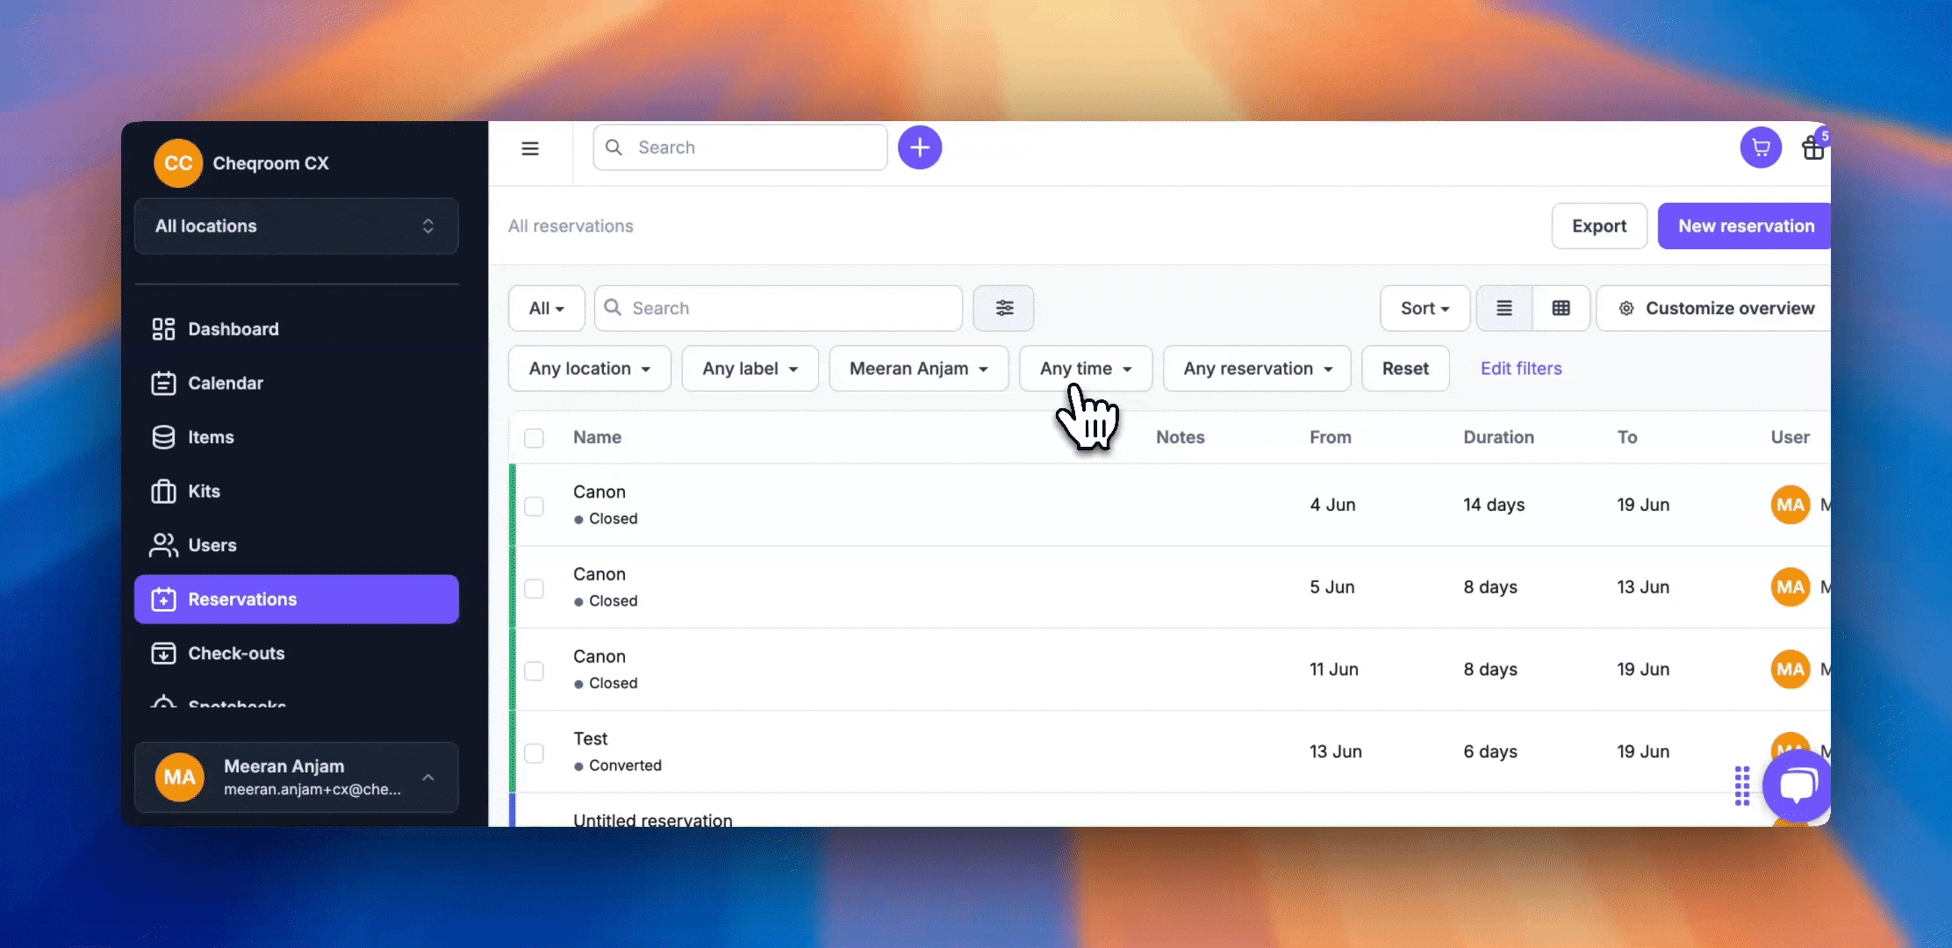Click the drag handle dots near chat
1952x948 pixels.
pyautogui.click(x=1742, y=786)
